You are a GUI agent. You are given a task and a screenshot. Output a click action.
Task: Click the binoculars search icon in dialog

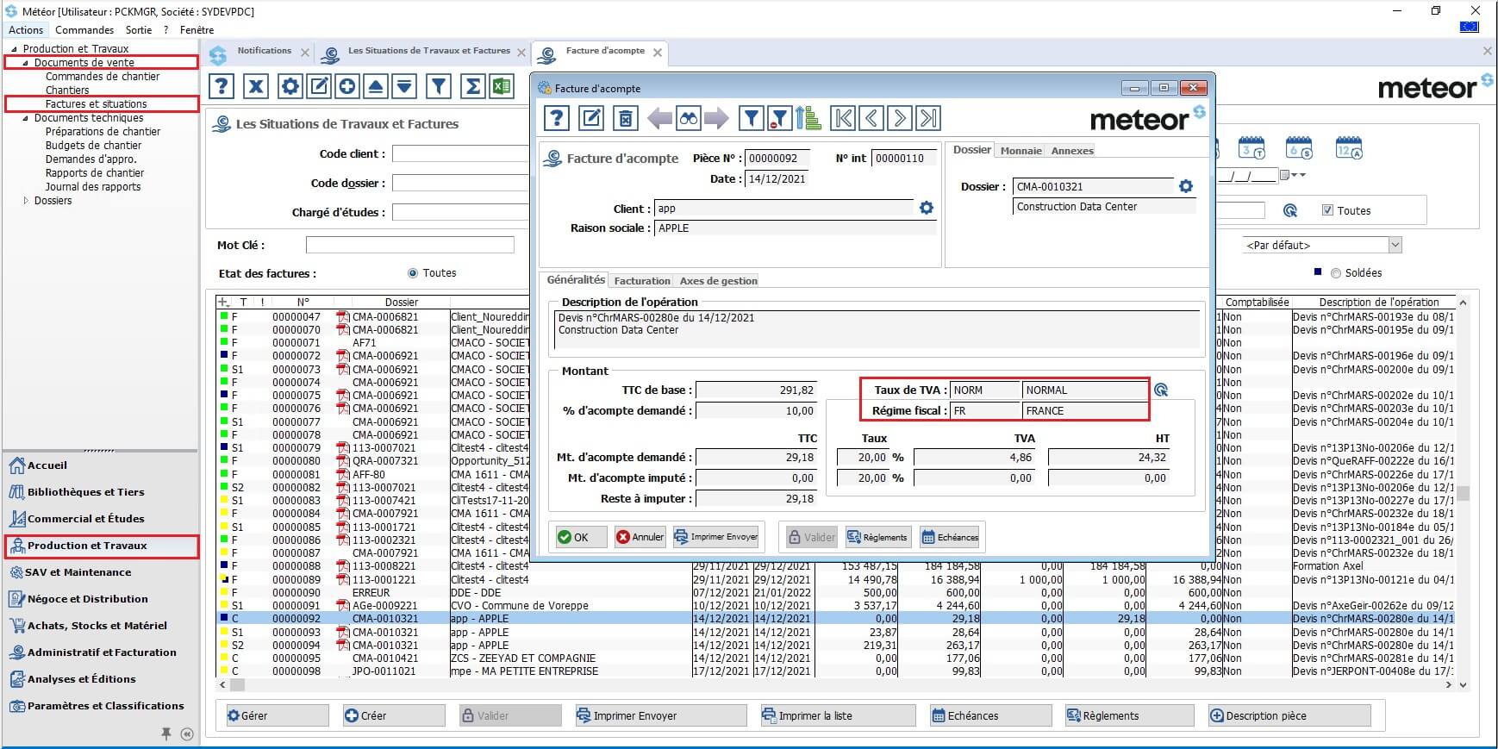[x=688, y=119]
